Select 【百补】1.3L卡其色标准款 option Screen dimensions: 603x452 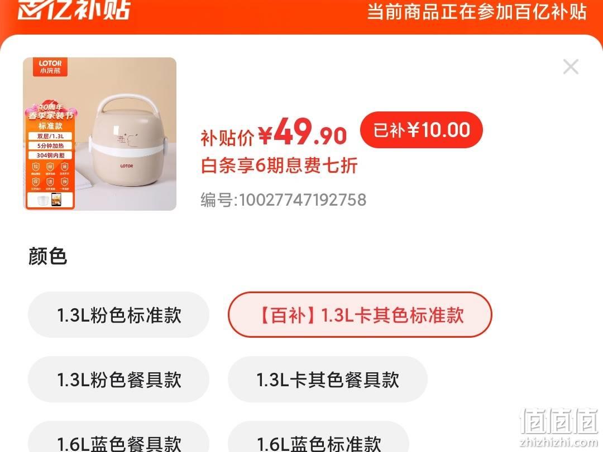(360, 315)
